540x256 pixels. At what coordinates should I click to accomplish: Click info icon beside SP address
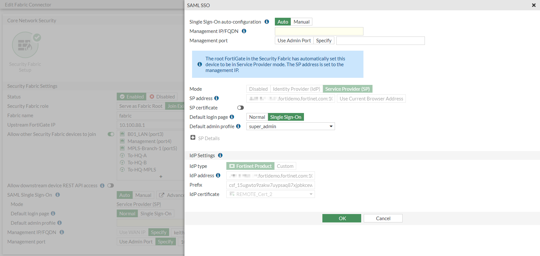(x=217, y=98)
